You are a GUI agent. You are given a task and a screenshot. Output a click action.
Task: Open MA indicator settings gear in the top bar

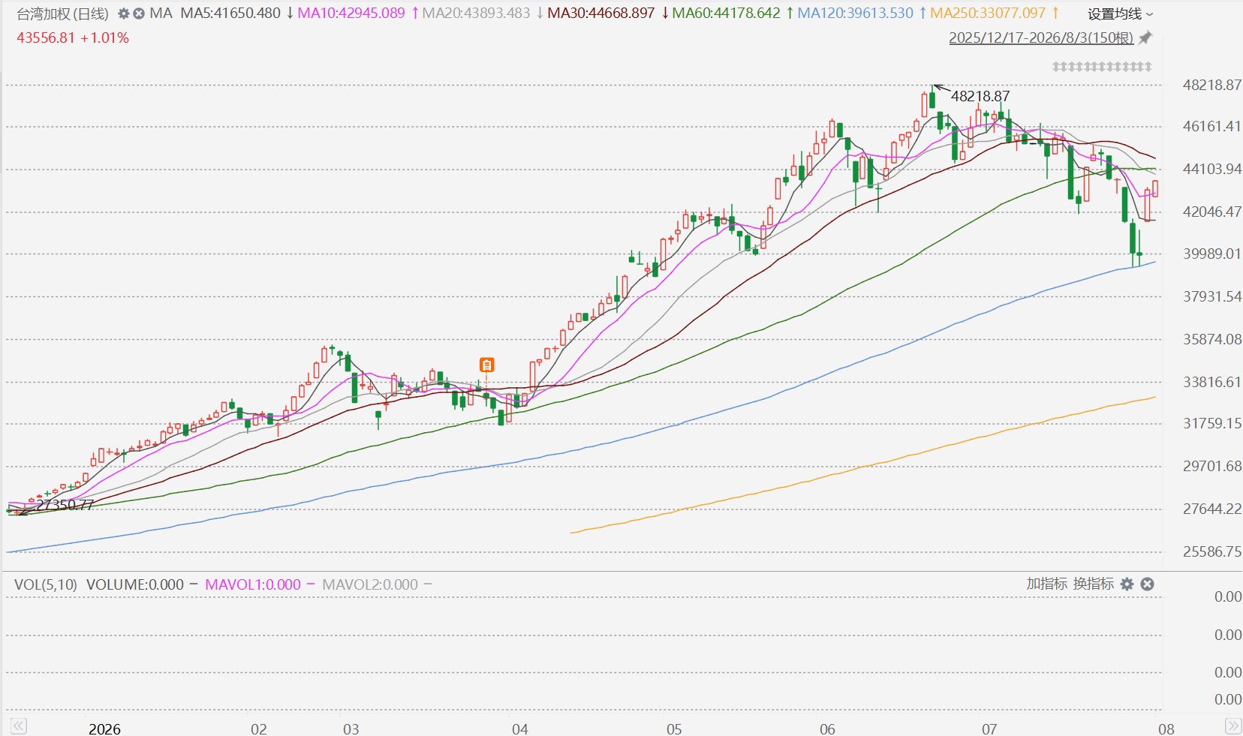click(x=124, y=14)
